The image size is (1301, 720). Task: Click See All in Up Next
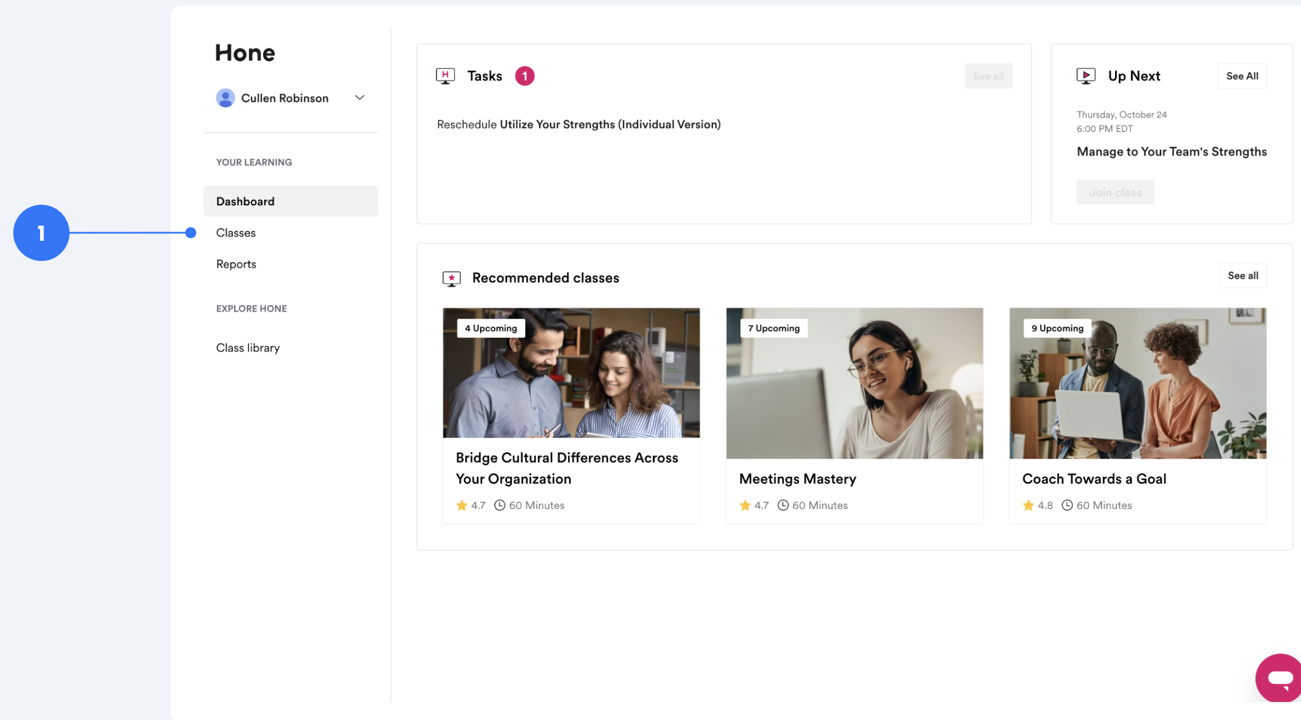1241,76
